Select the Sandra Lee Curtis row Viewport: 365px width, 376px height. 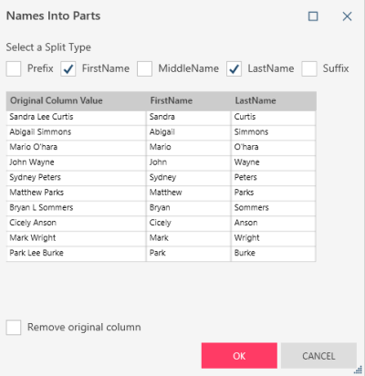click(161, 118)
